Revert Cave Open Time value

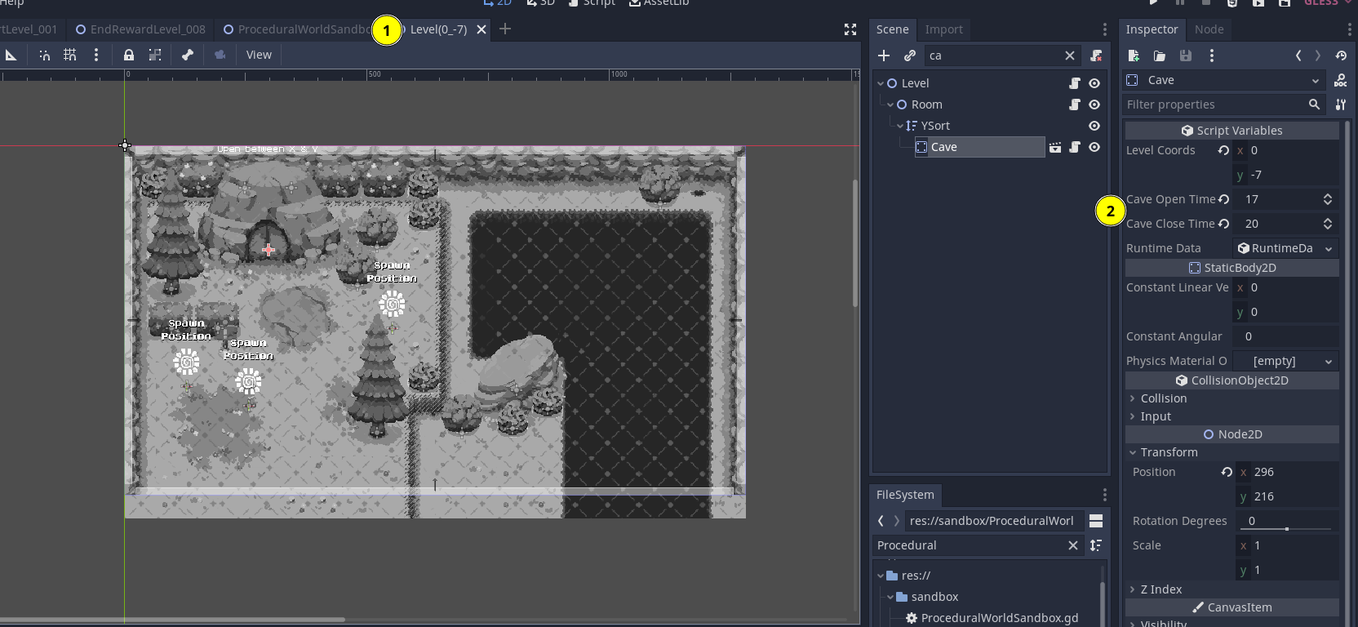pos(1223,199)
